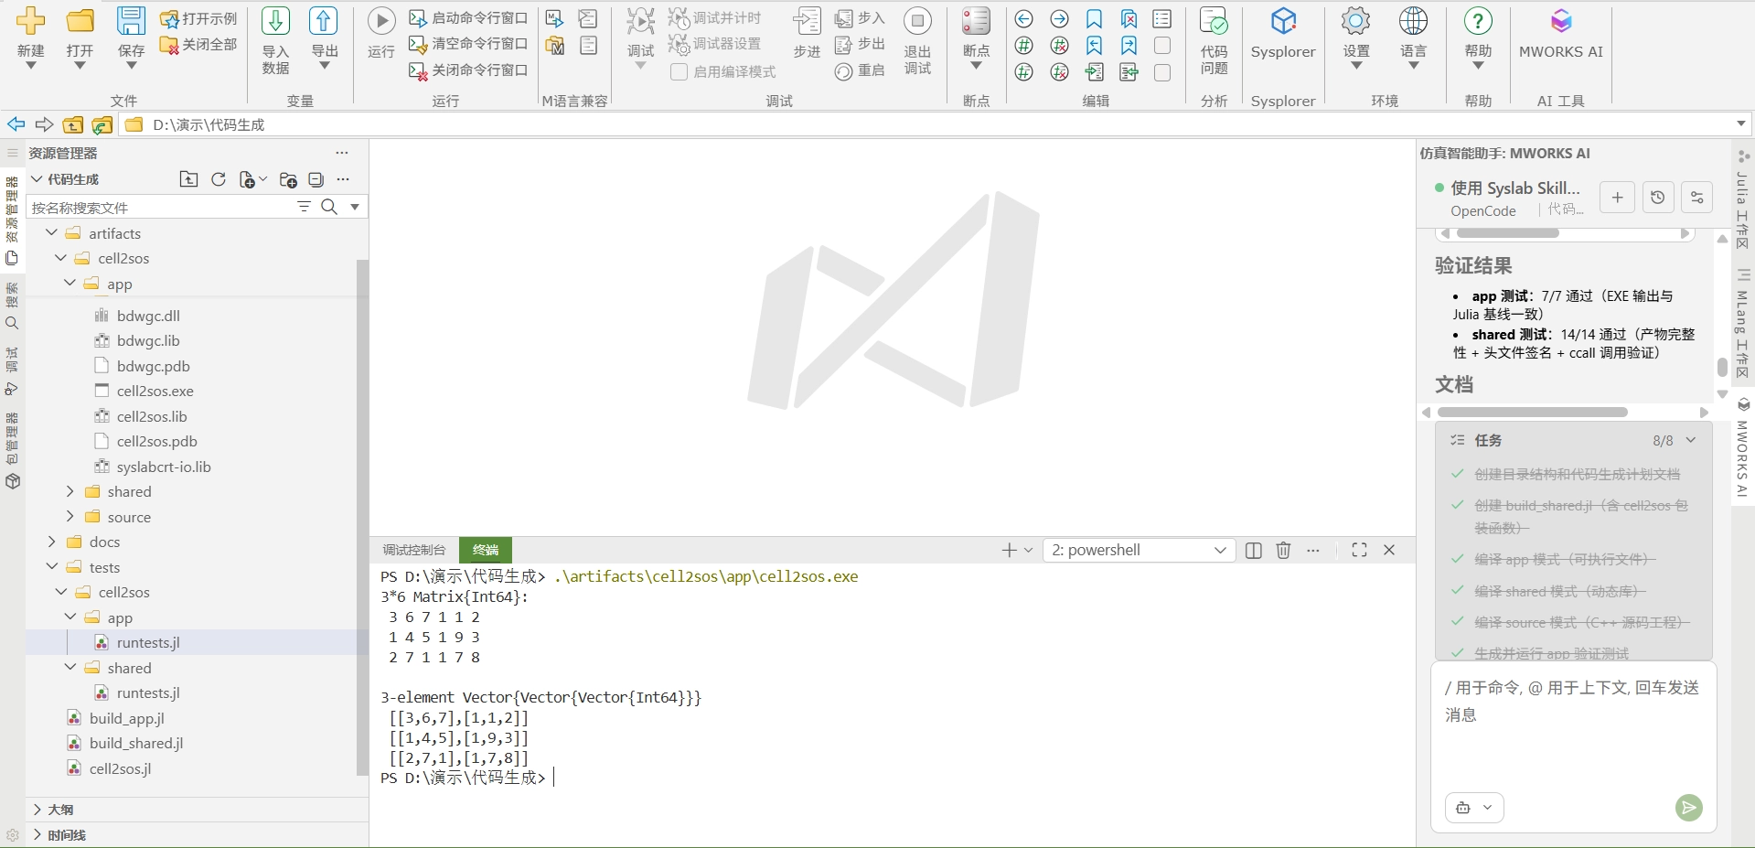Open cell2sos.jl file in tree
Screen dimensions: 1755x848
click(120, 768)
